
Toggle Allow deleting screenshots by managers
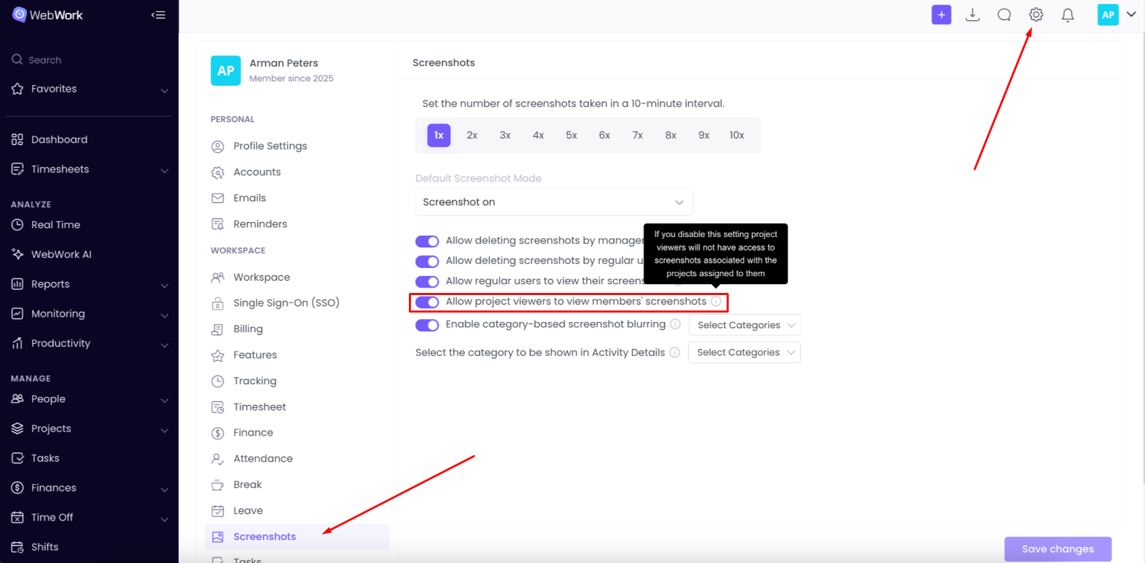(427, 241)
